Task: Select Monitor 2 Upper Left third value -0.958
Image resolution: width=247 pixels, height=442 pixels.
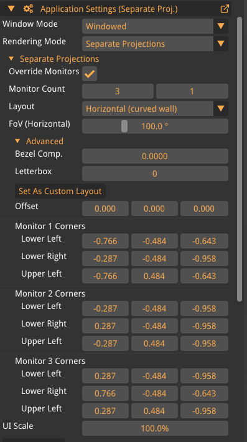Action: pos(204,343)
